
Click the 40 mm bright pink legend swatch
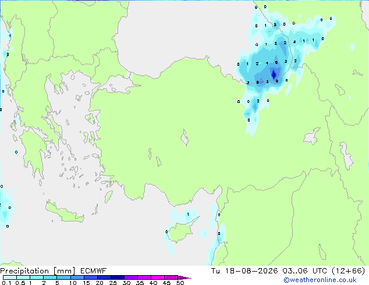(x=158, y=277)
